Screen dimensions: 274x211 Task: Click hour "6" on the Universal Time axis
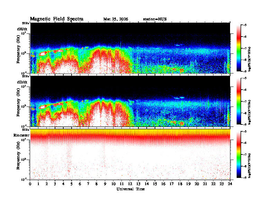[x=80, y=184]
